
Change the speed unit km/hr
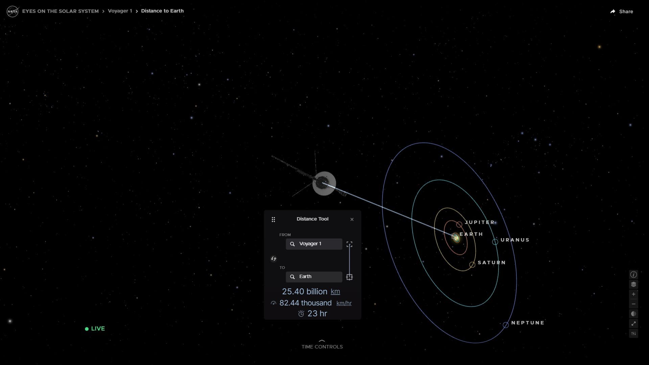(x=344, y=303)
